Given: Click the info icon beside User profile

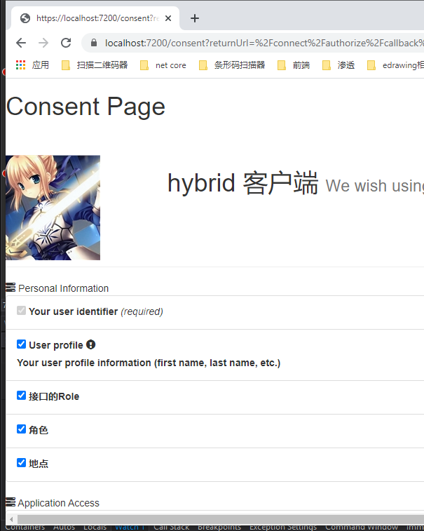Looking at the screenshot, I should 90,344.
